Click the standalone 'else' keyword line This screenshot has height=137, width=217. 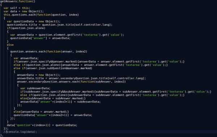(10, 45)
